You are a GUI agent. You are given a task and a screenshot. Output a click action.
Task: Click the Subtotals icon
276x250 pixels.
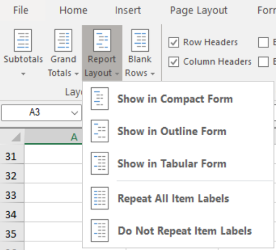pos(23,40)
